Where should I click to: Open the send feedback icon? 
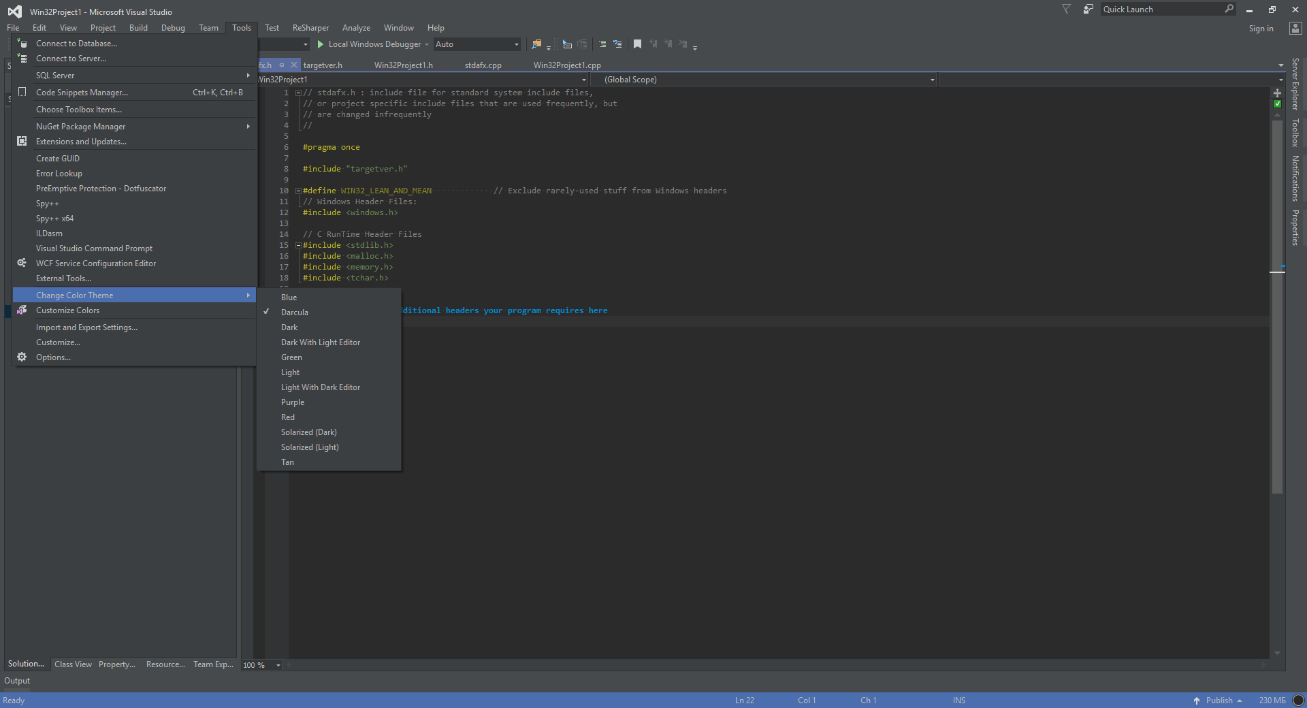[1088, 9]
